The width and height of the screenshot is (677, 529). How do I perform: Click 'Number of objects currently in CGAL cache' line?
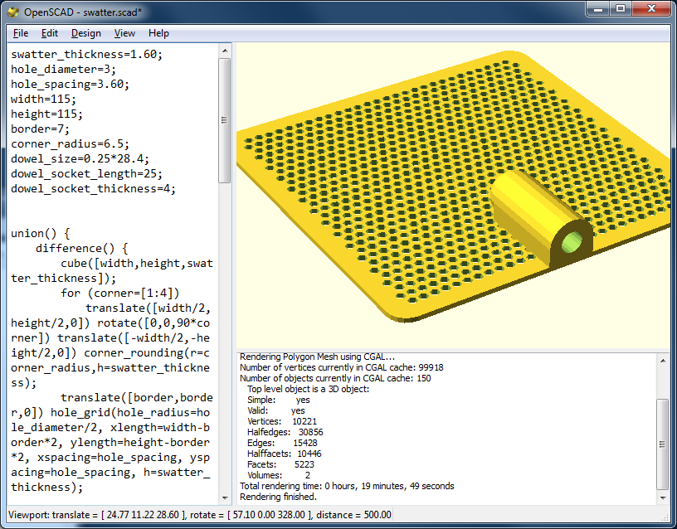(335, 378)
